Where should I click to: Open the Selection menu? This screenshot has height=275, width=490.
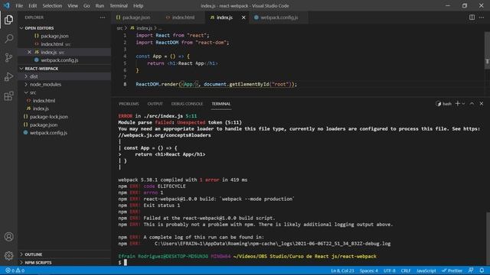[52, 5]
